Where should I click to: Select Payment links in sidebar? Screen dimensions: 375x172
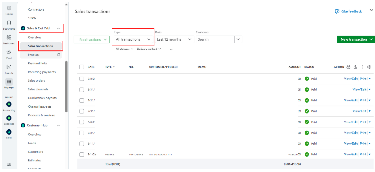(37, 64)
